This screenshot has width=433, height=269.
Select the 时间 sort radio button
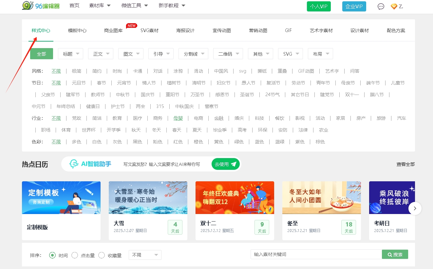(52, 255)
